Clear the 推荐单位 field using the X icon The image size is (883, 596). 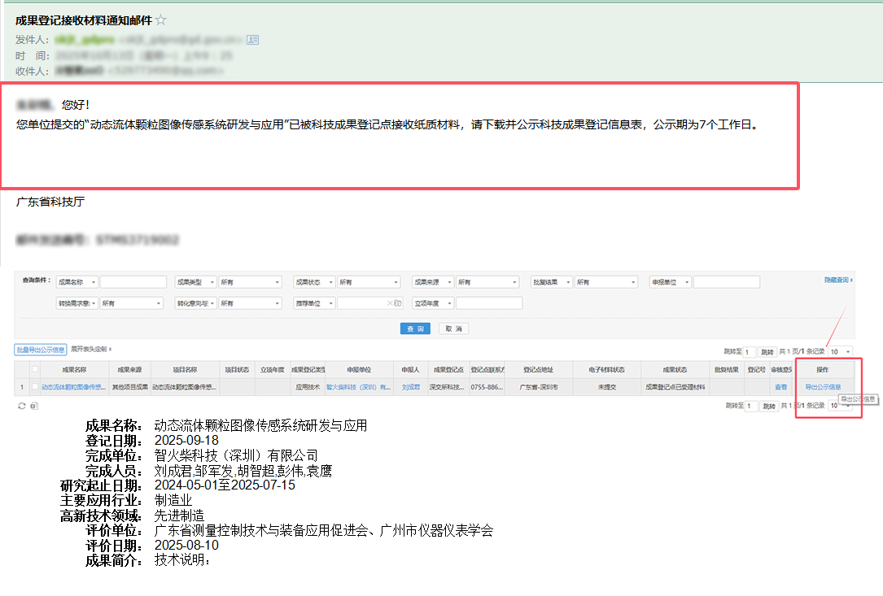tap(391, 302)
